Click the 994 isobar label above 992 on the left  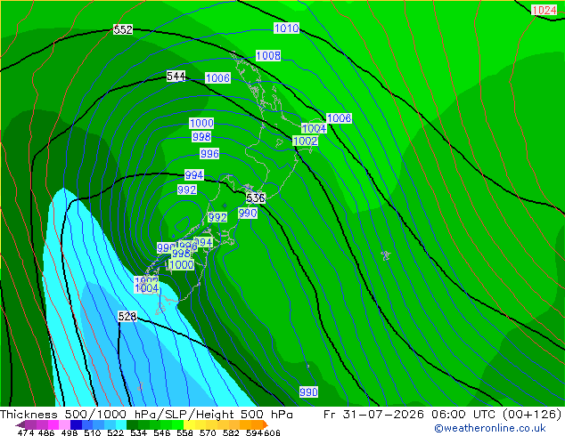coord(194,174)
